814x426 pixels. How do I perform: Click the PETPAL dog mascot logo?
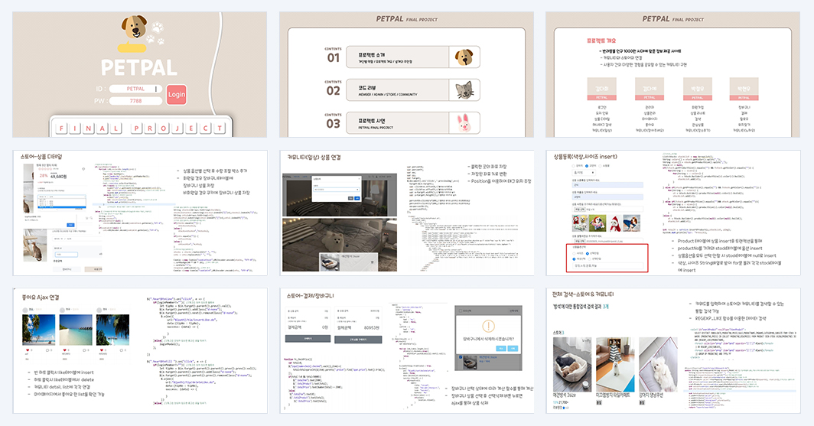coord(134,26)
